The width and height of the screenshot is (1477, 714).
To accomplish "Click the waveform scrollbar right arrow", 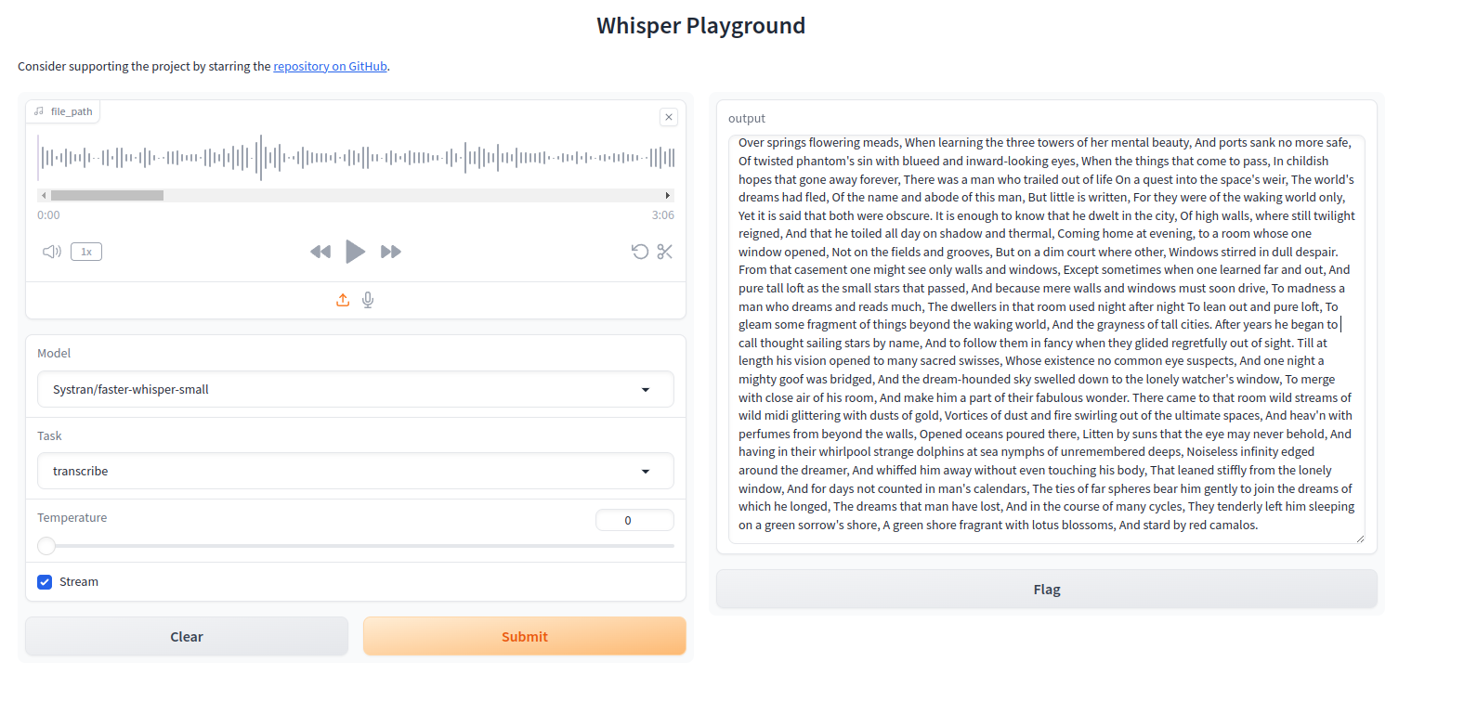I will point(668,196).
